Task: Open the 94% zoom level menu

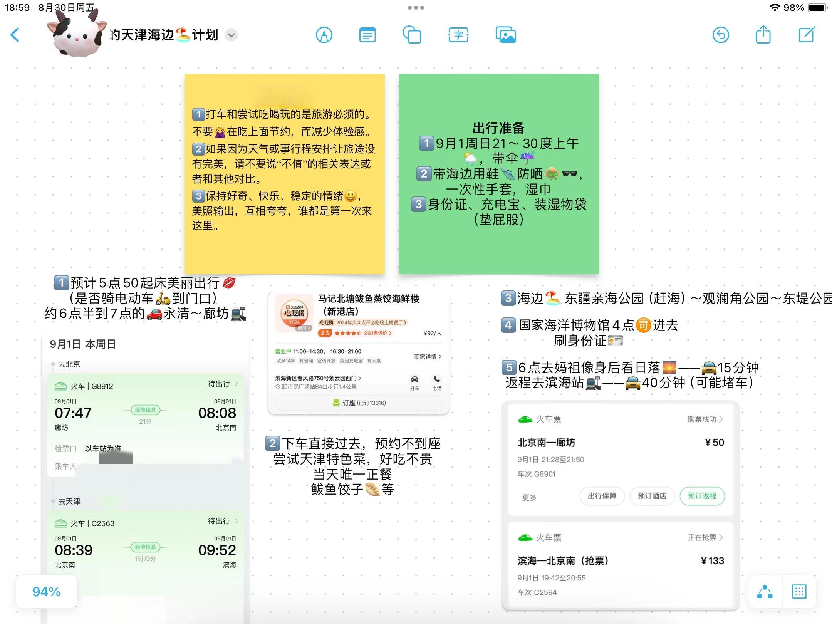Action: coord(46,592)
